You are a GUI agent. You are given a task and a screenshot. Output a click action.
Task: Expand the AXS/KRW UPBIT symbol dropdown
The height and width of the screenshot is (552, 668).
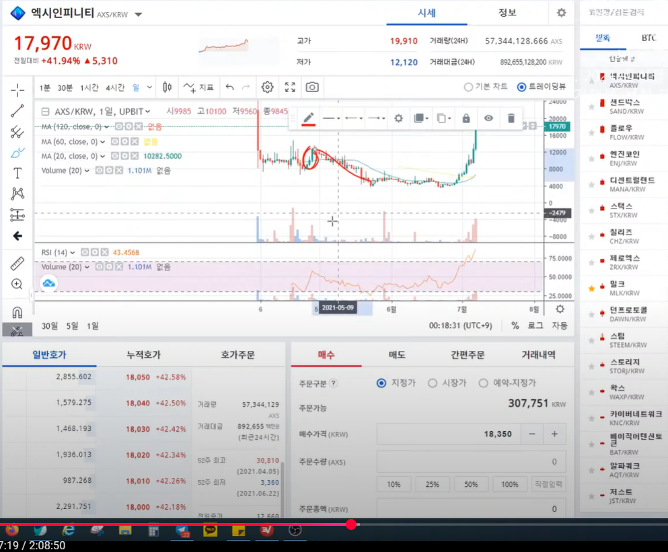point(148,112)
